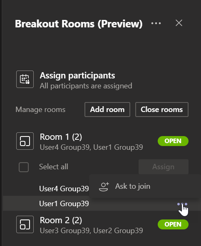
Task: Click the Assign participants calendar icon
Action: (25, 79)
